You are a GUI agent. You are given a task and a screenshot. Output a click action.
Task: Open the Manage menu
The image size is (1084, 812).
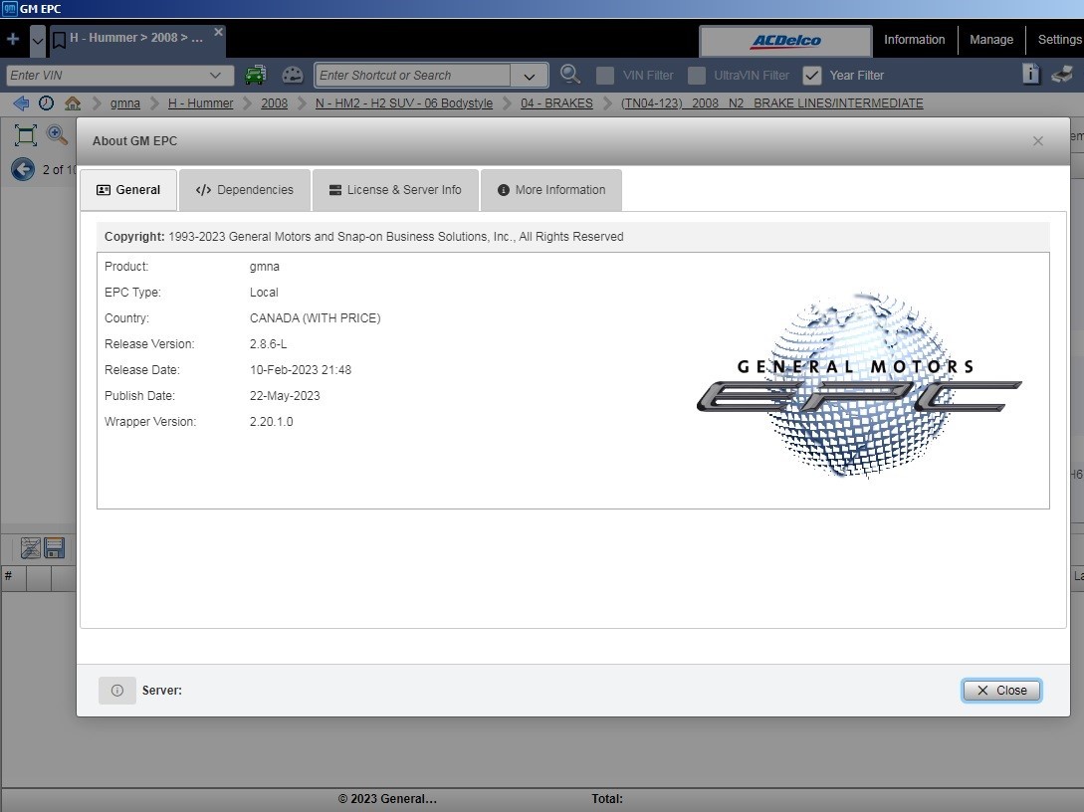click(x=990, y=40)
